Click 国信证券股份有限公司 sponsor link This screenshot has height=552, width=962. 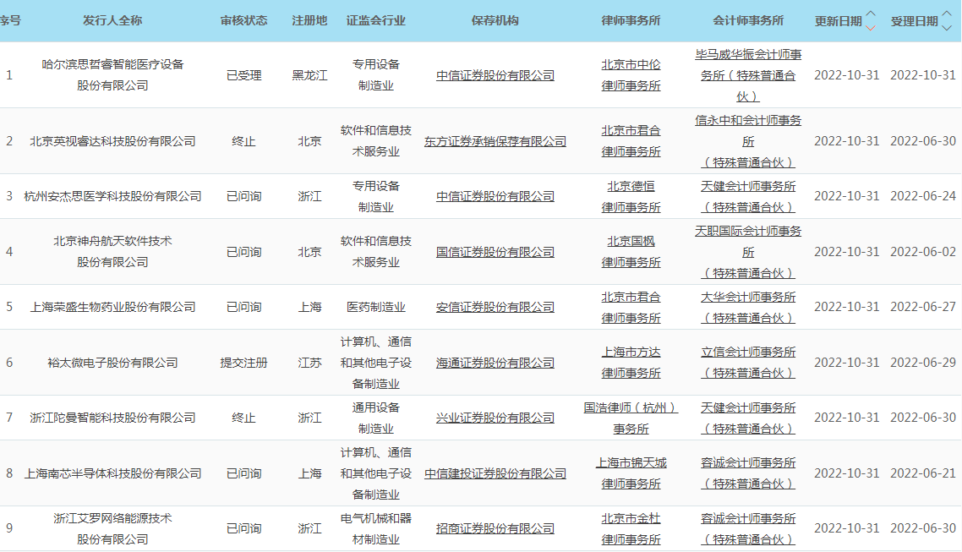495,252
